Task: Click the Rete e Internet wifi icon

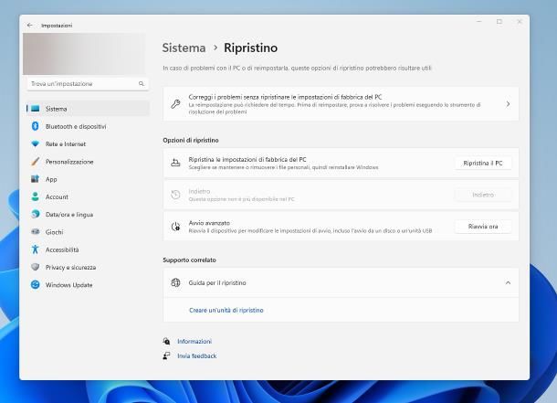Action: coord(36,144)
